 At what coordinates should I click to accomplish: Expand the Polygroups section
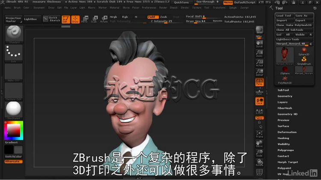pyautogui.click(x=285, y=150)
